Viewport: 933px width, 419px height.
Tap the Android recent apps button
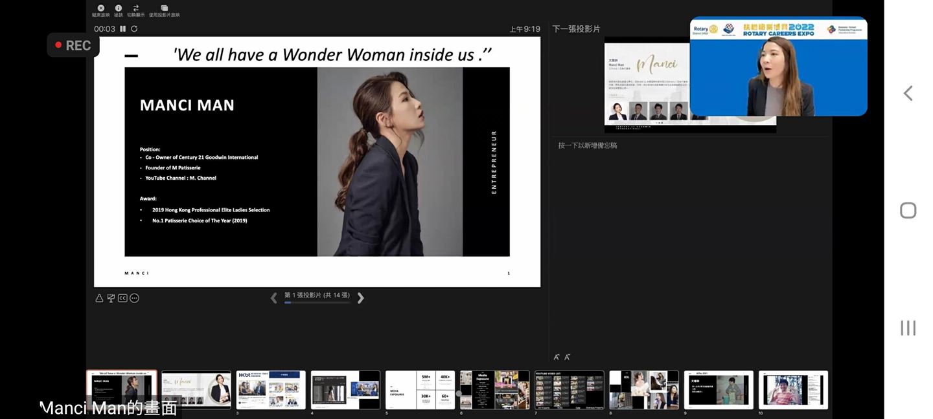coord(908,328)
